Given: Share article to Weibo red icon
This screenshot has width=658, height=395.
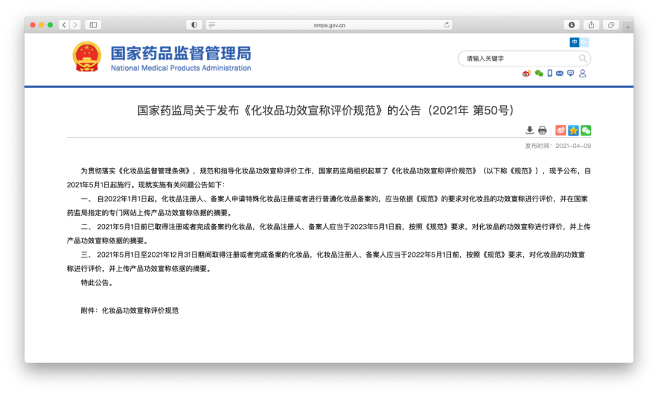Looking at the screenshot, I should (561, 130).
